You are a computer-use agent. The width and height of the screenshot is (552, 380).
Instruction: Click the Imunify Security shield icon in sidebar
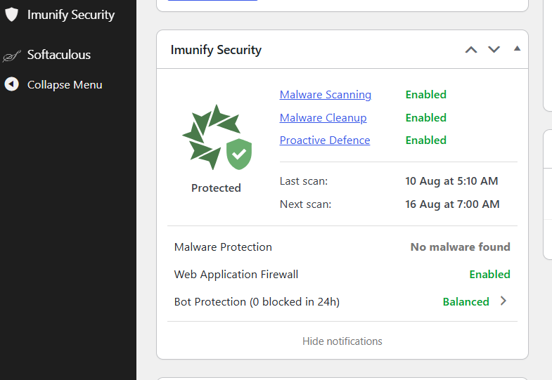[x=12, y=15]
